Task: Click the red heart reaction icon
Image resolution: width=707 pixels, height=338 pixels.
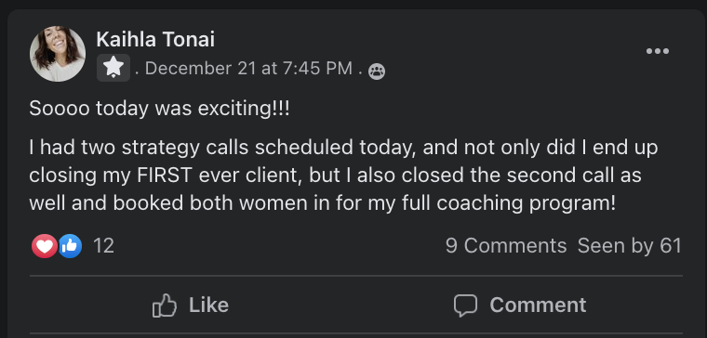Action: (45, 246)
